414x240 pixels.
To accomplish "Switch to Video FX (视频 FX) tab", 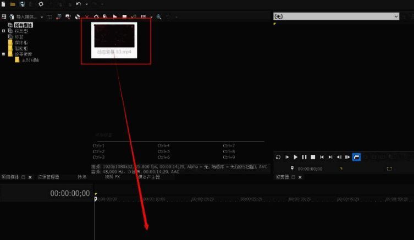I will (113, 177).
